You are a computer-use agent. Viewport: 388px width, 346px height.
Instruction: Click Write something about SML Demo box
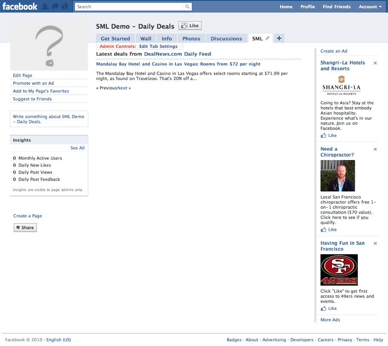(x=49, y=119)
